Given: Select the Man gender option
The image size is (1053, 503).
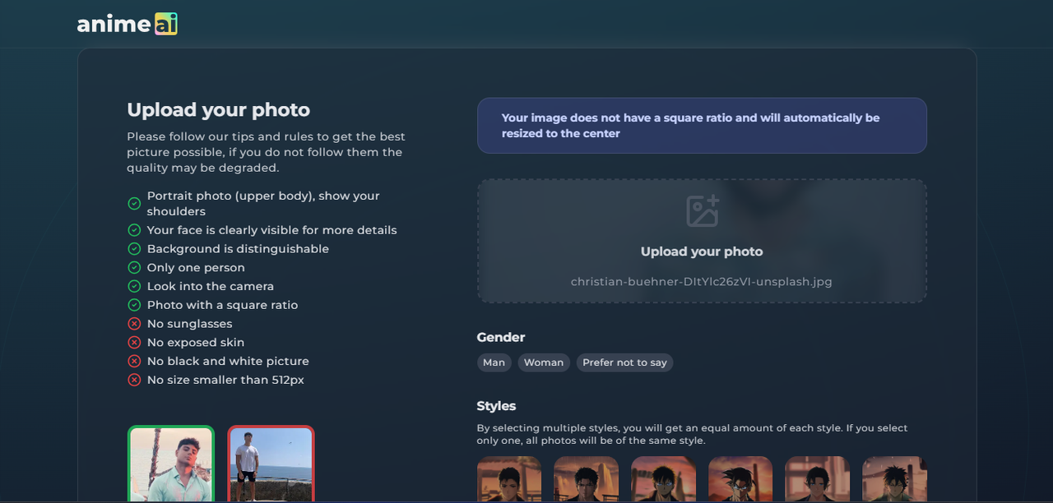Looking at the screenshot, I should pos(494,362).
